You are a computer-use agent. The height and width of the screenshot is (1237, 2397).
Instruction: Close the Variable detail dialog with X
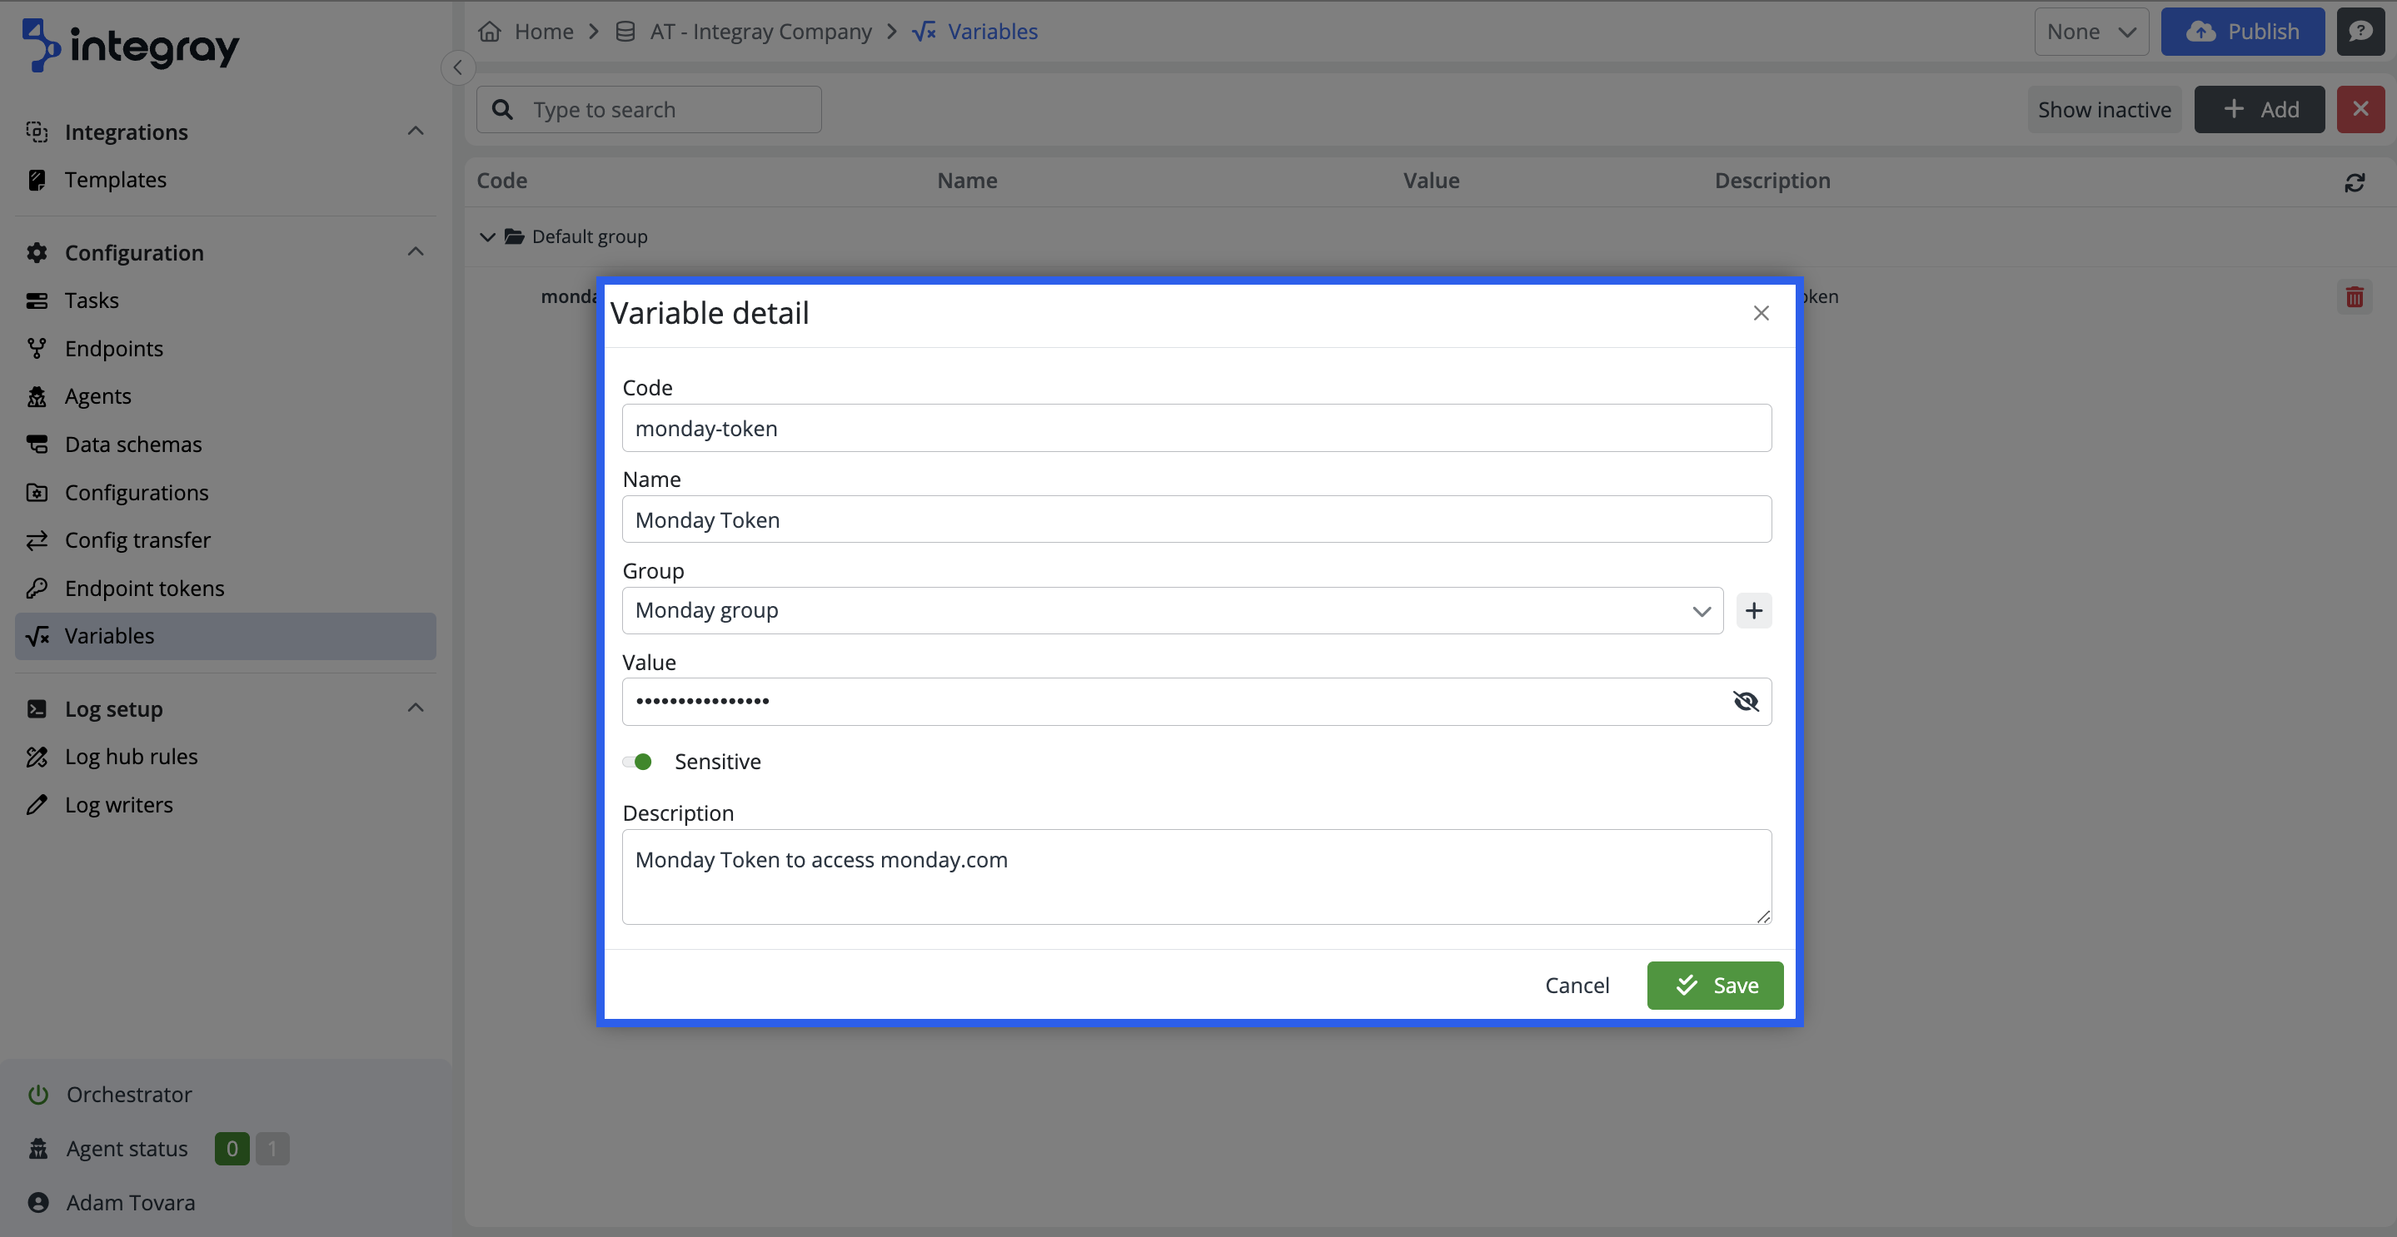coord(1761,314)
